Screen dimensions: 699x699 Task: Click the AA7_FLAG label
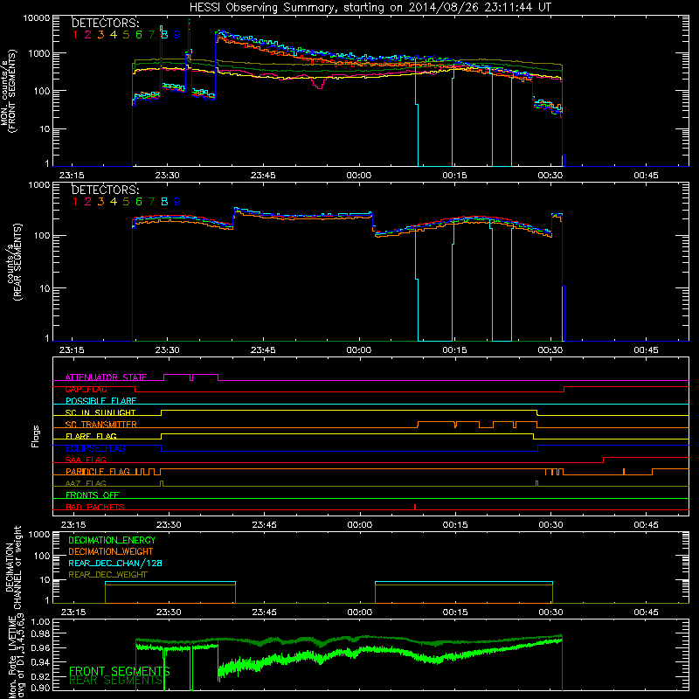click(86, 483)
